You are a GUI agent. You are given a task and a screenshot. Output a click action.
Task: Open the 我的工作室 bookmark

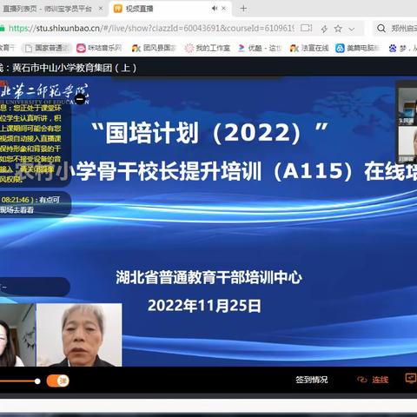tap(208, 48)
